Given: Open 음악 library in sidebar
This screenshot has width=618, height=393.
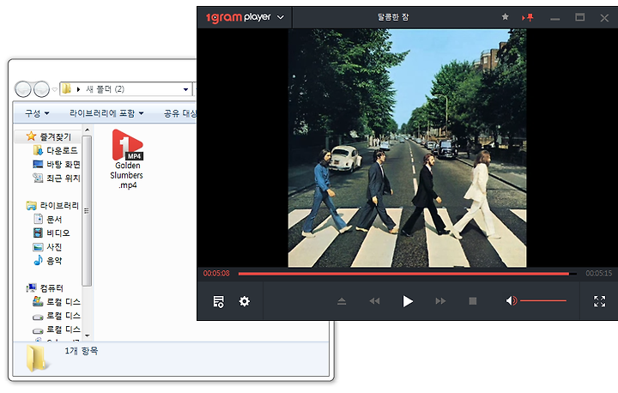Looking at the screenshot, I should (x=48, y=261).
